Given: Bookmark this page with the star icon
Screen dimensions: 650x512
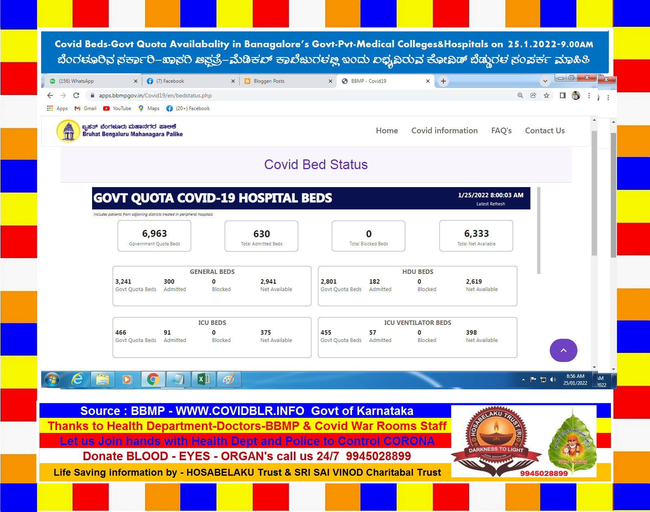Looking at the screenshot, I should coord(546,95).
